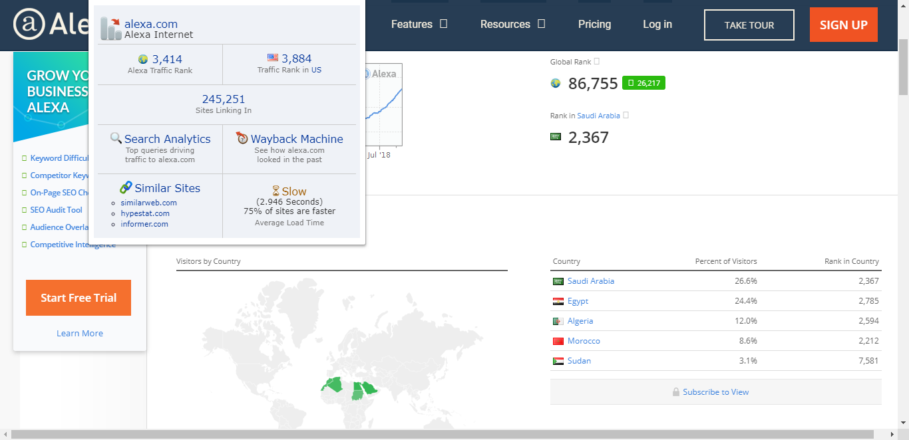Expand the Features dropdown arrow

coord(444,24)
